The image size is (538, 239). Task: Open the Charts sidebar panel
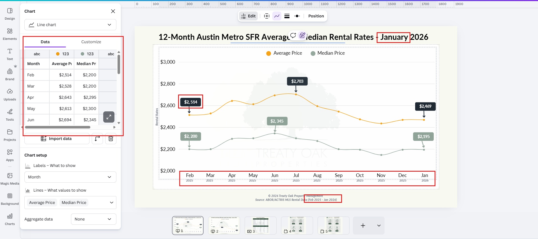click(x=10, y=219)
